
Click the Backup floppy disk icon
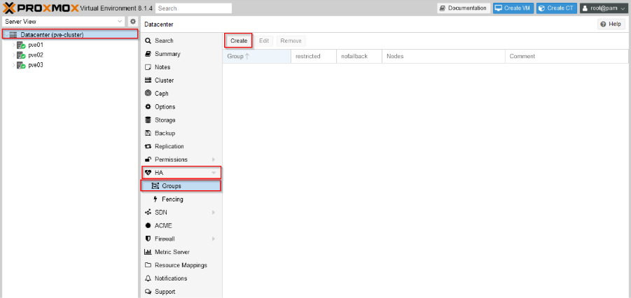[148, 134]
